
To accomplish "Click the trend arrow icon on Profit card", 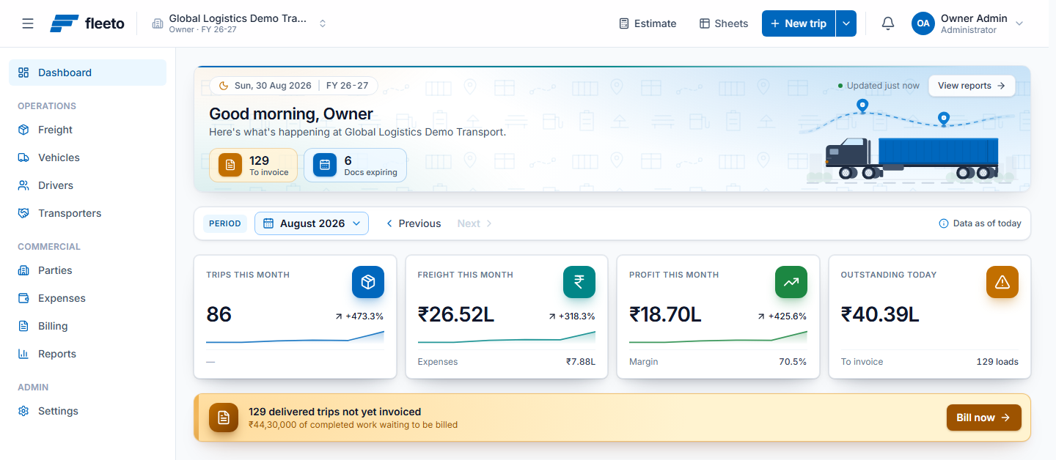I will pyautogui.click(x=791, y=282).
